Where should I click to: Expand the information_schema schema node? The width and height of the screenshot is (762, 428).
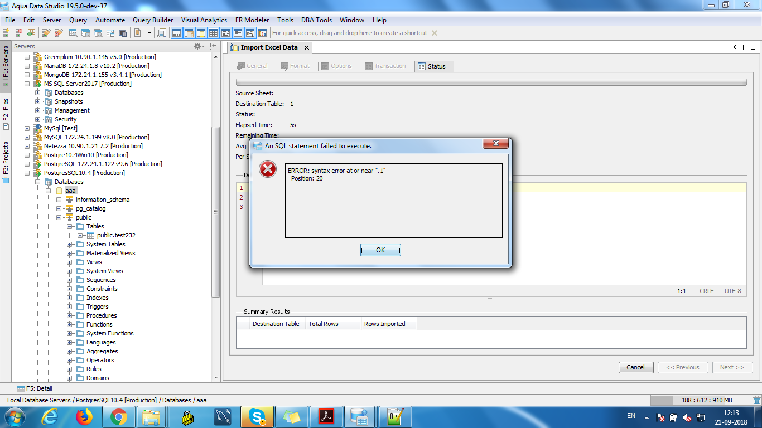coord(59,200)
